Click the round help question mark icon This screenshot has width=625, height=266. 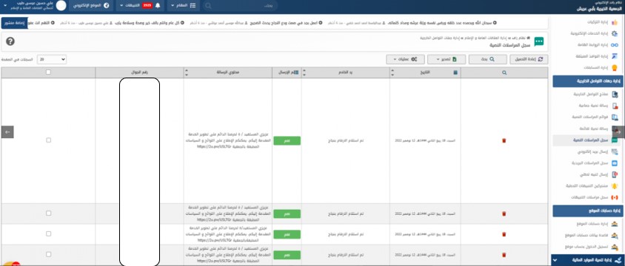(10, 41)
